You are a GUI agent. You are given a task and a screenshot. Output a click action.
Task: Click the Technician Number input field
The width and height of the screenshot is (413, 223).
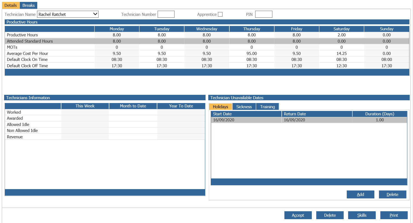click(166, 14)
